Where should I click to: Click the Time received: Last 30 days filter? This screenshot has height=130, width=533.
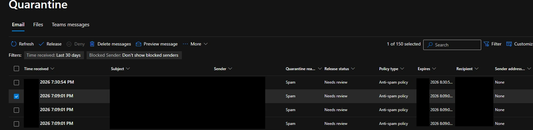(x=54, y=55)
